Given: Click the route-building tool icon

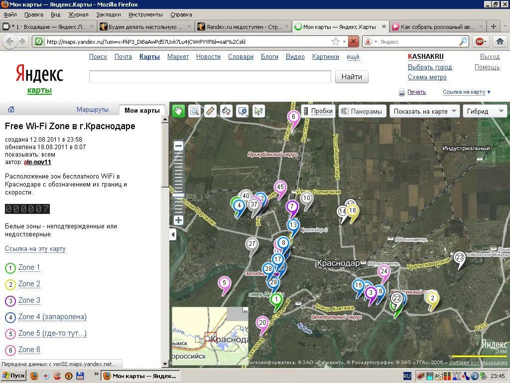Looking at the screenshot, I should [226, 111].
